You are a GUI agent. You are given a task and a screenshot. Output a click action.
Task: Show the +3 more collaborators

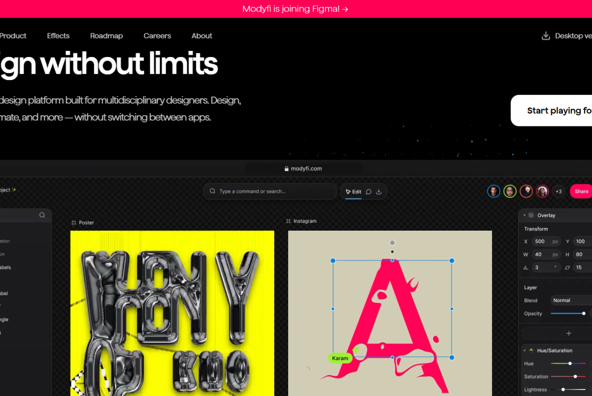[x=559, y=191]
